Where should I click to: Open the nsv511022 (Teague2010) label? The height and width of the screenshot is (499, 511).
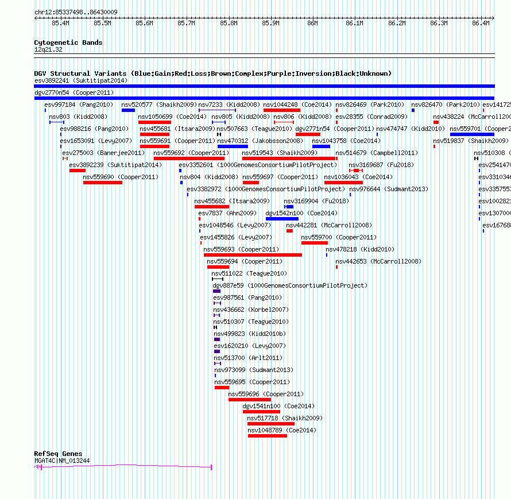click(x=249, y=273)
